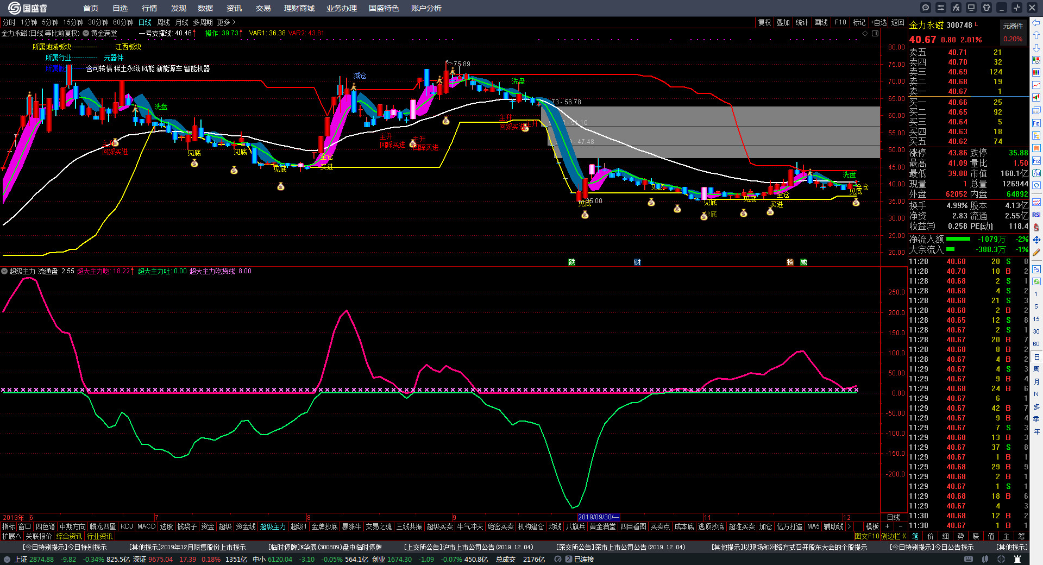Open the skin theme shirt icon
1043x565 pixels.
click(987, 8)
